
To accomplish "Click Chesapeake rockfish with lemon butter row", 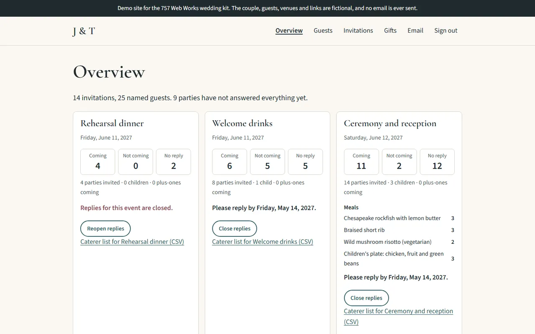I will tap(399, 218).
